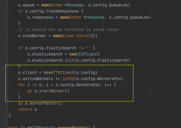Click 'o.workerMaster()' goroutine call
This screenshot has height=128, width=181.
pos(43,103)
